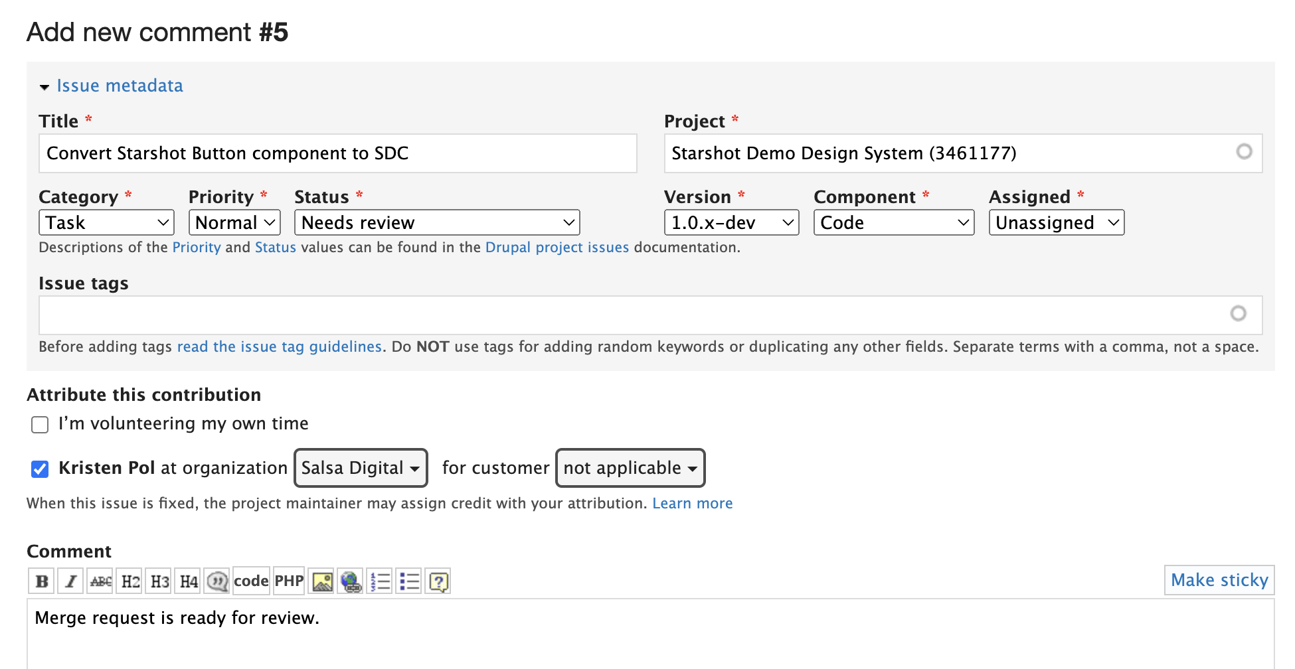Insert a blockquote using the quote icon
The width and height of the screenshot is (1295, 669).
[216, 580]
